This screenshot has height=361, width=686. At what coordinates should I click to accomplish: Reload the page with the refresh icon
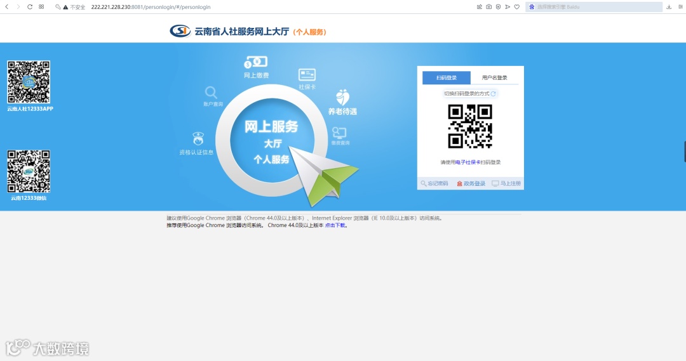click(30, 7)
